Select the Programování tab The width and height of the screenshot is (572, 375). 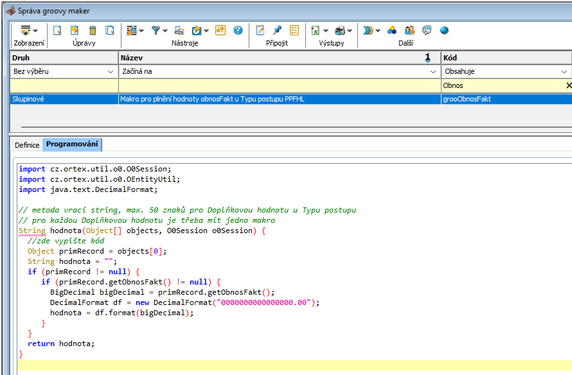[72, 144]
